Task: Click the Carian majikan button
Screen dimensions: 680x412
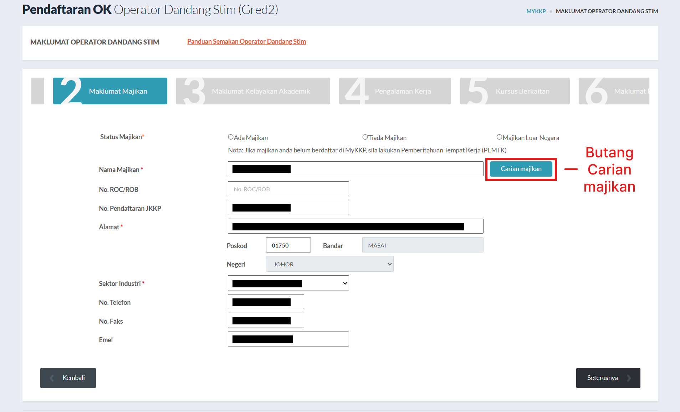Action: [x=521, y=169]
